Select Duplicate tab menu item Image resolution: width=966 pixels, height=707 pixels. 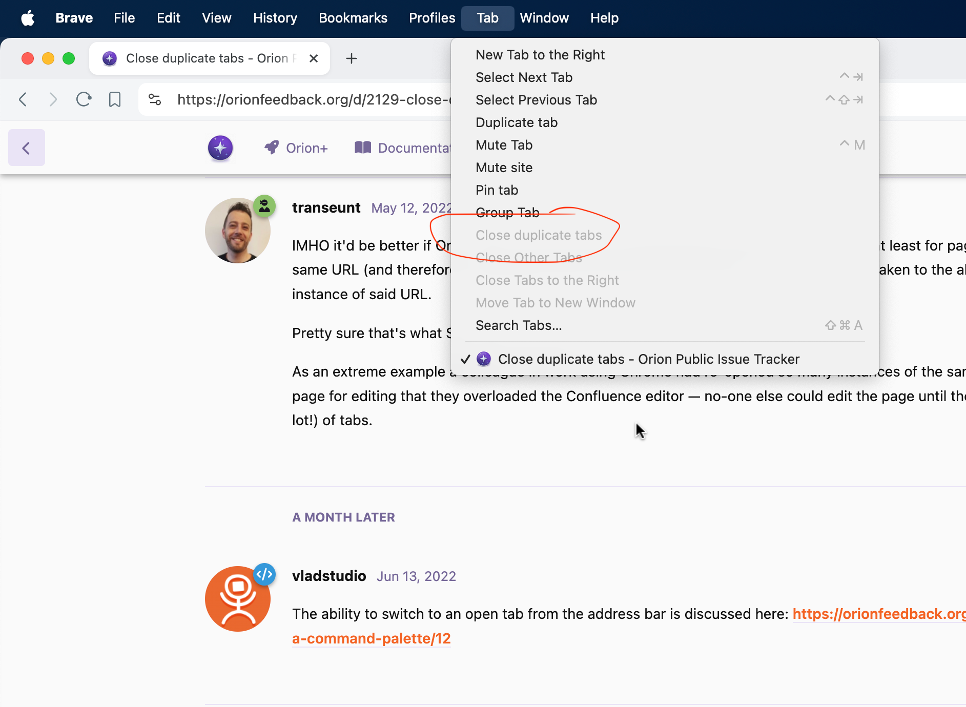[516, 122]
